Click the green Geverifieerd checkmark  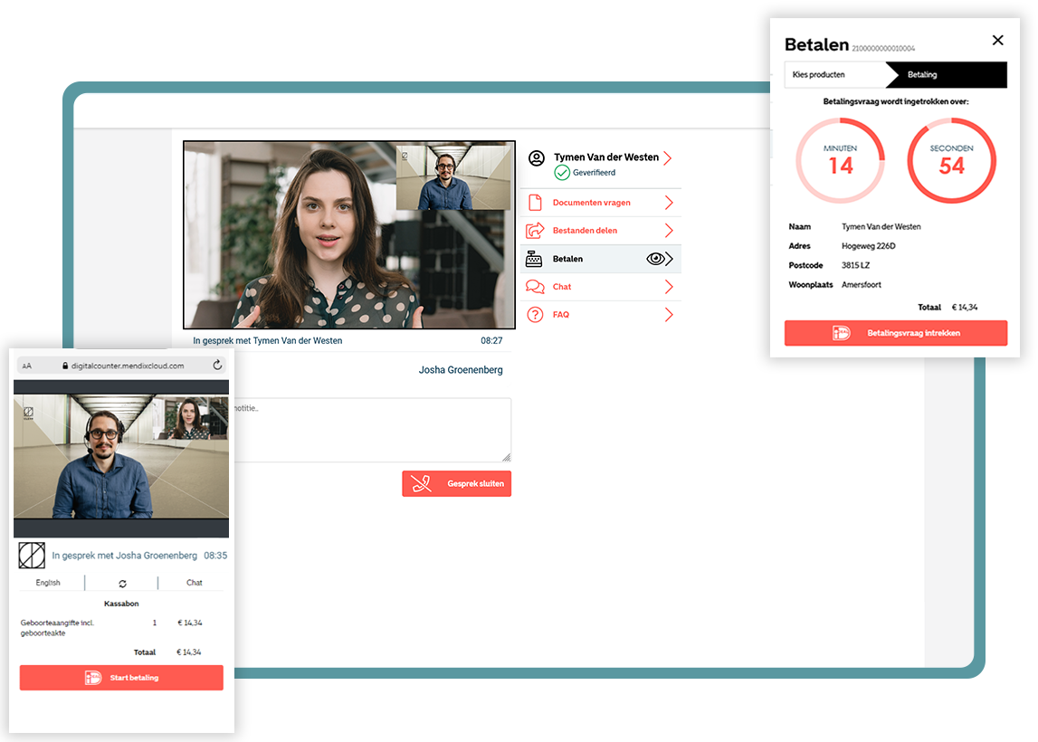click(x=562, y=172)
